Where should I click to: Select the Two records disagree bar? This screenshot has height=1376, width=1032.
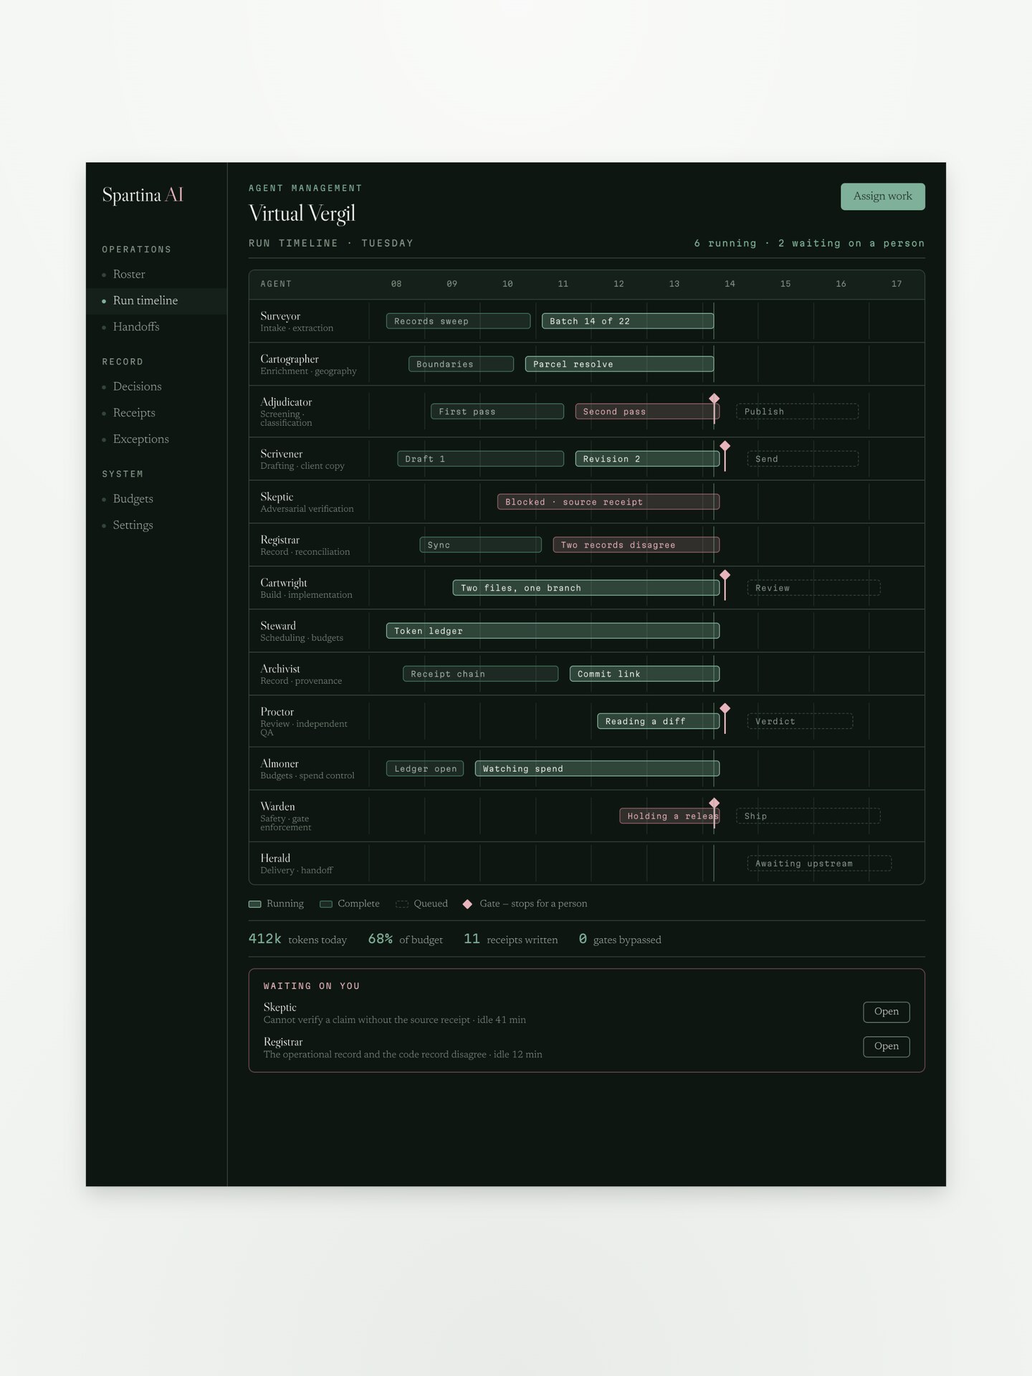(x=636, y=545)
